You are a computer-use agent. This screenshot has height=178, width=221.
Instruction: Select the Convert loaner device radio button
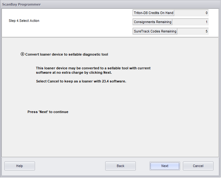pos(22,54)
